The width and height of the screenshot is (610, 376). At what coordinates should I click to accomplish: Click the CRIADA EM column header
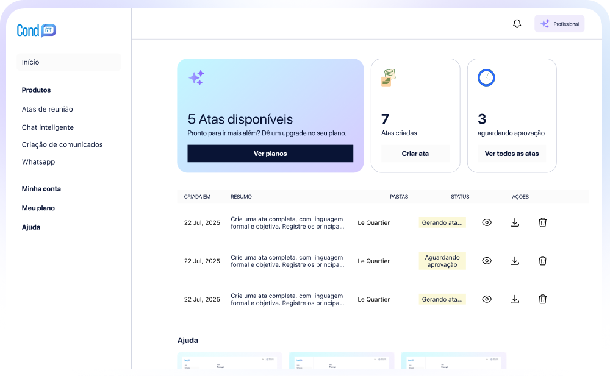coord(197,197)
